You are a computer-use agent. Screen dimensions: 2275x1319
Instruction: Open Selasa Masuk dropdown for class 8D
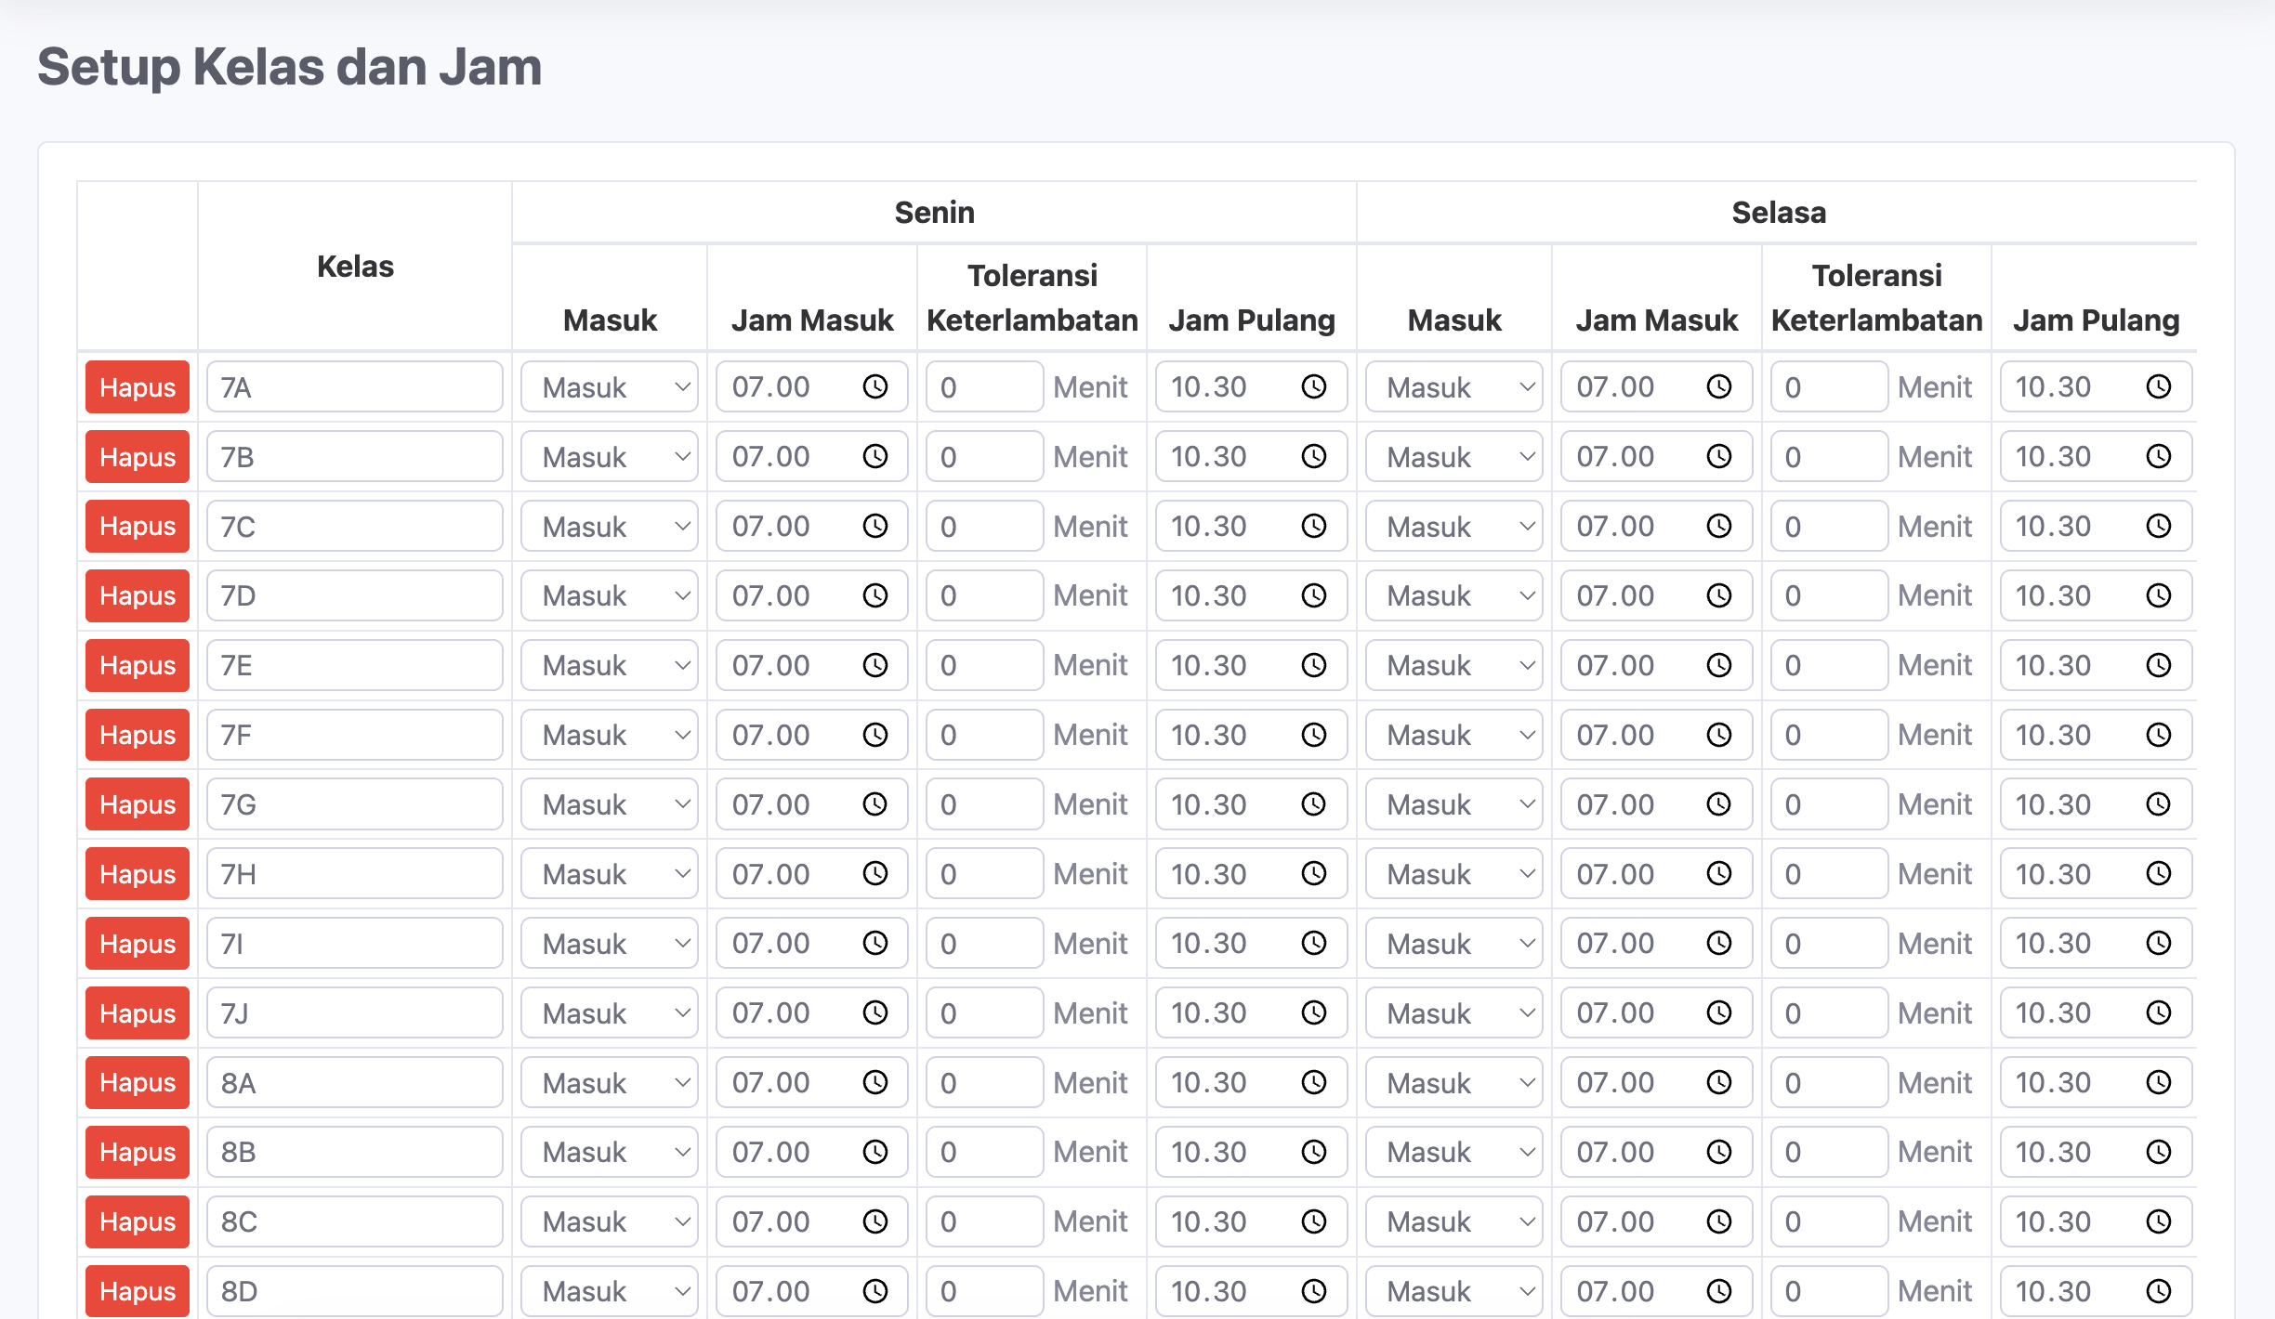pos(1454,1291)
